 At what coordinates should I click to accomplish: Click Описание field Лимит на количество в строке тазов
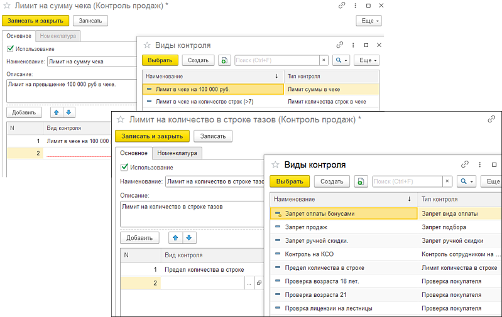(x=192, y=214)
